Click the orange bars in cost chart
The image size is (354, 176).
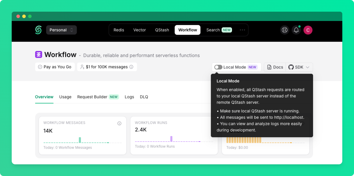click(x=244, y=140)
